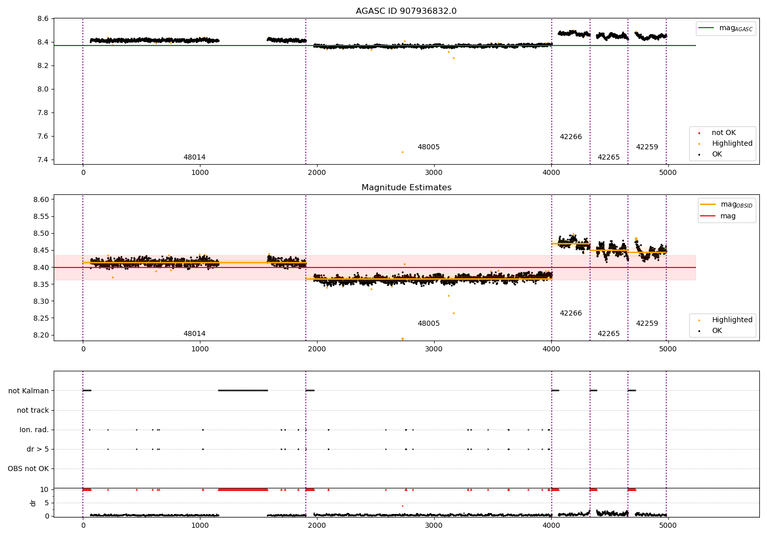Click OBSID label 42266 in top plot
This screenshot has height=537, width=767.
(x=571, y=137)
